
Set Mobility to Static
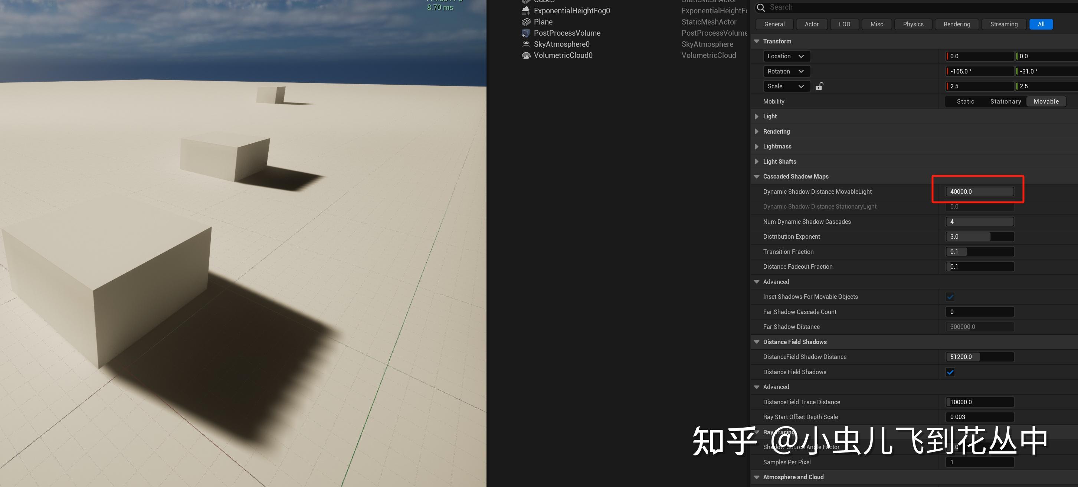pyautogui.click(x=966, y=101)
